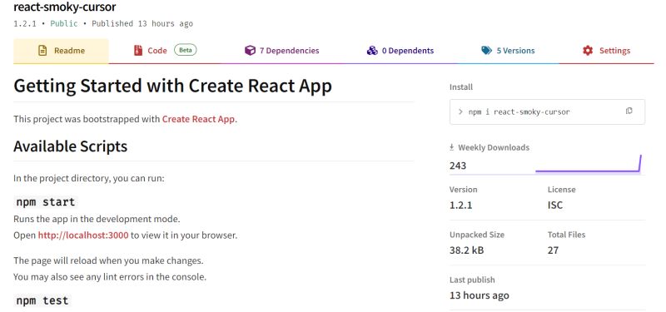This screenshot has width=666, height=312.
Task: Click the Weekly Downloads arrow icon
Action: (x=452, y=147)
